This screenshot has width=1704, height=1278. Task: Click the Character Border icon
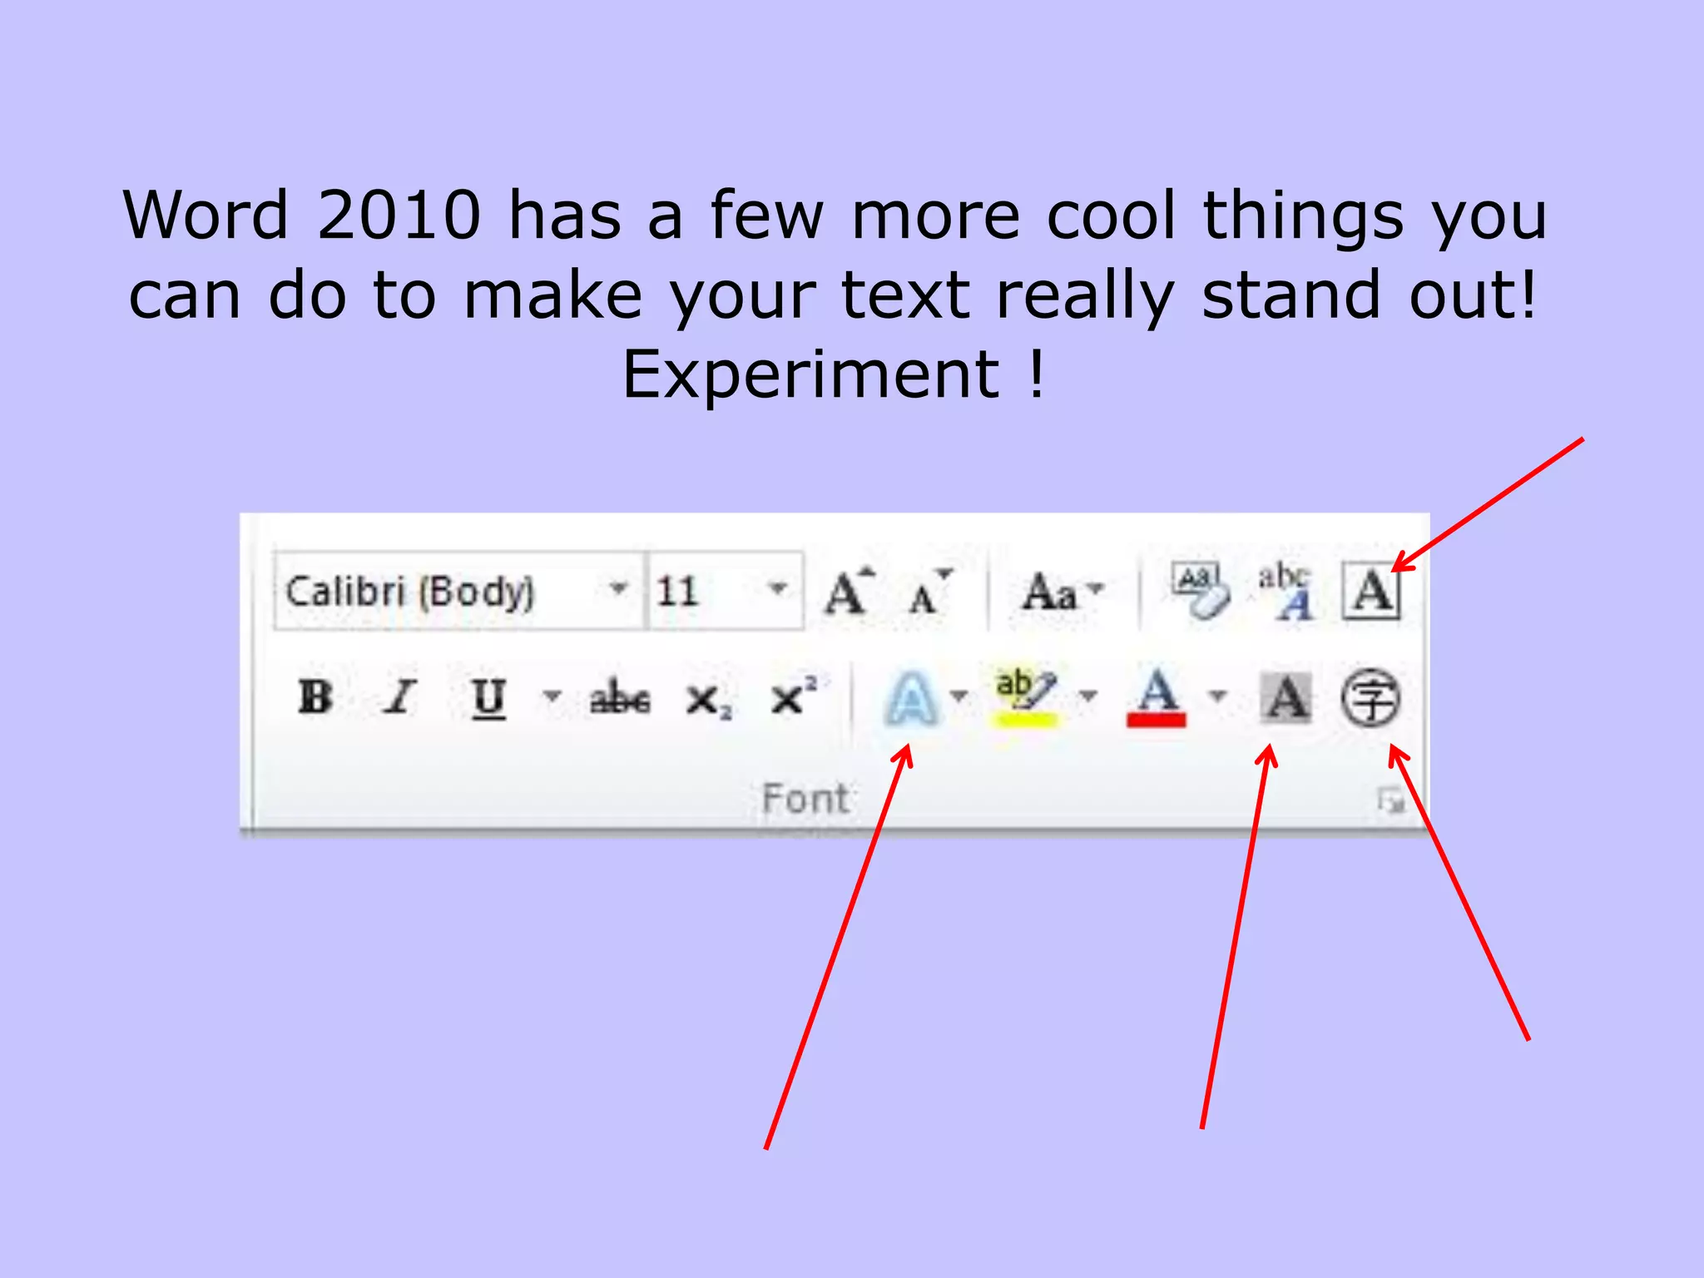1371,591
